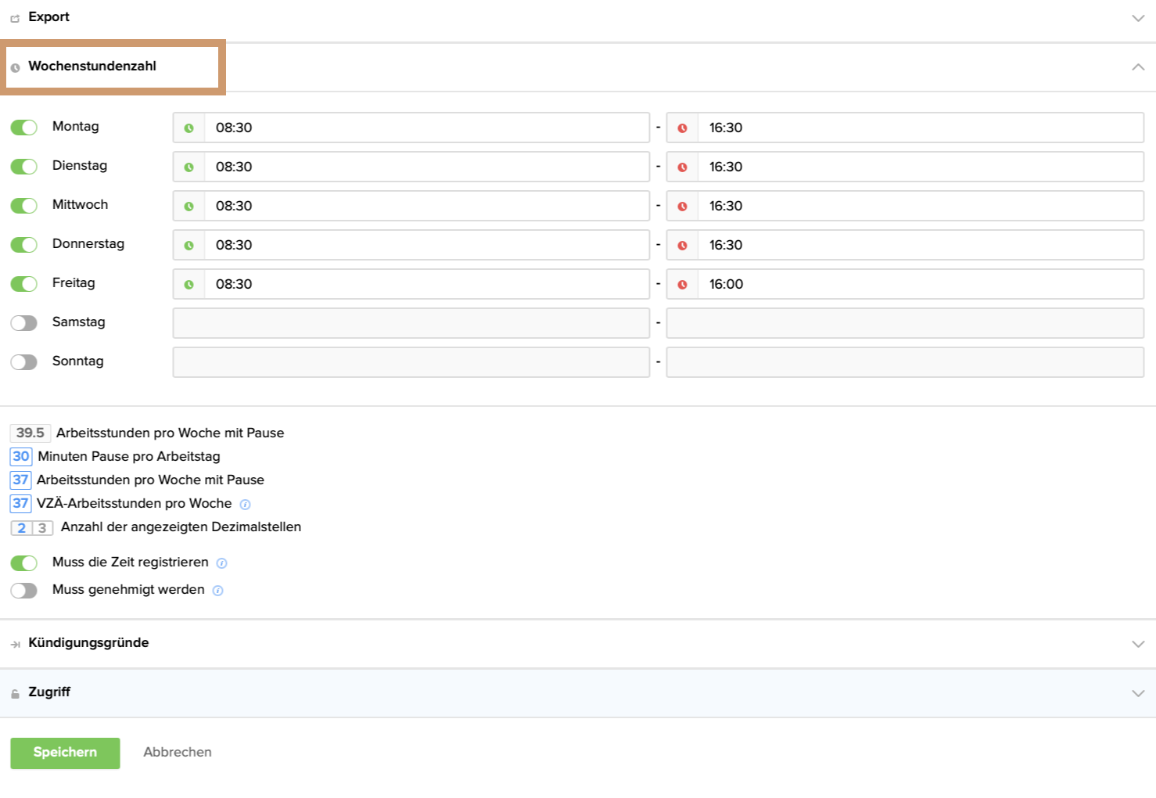Click info icon beside Muss die Zeit registrieren

(221, 563)
